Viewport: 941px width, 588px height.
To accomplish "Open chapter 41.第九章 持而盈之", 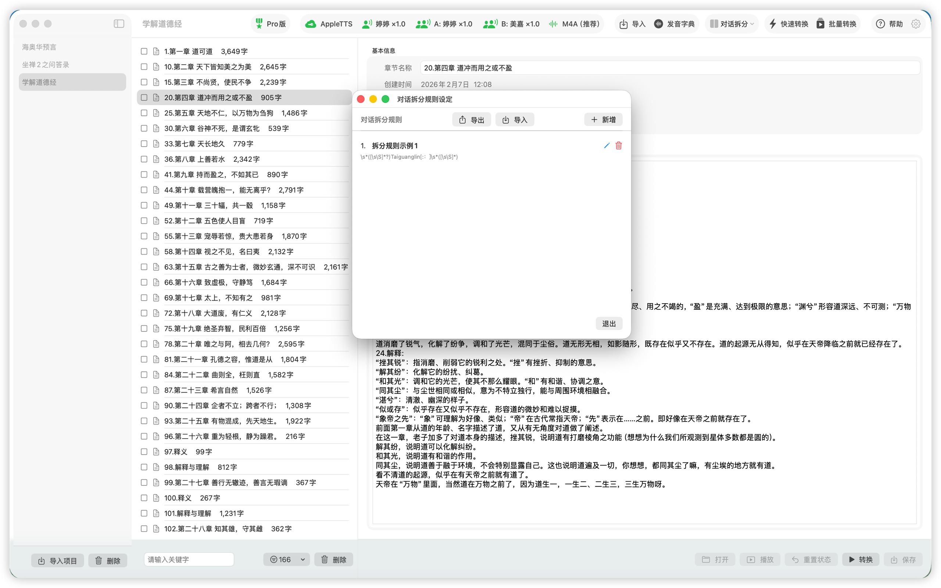I will (x=244, y=175).
